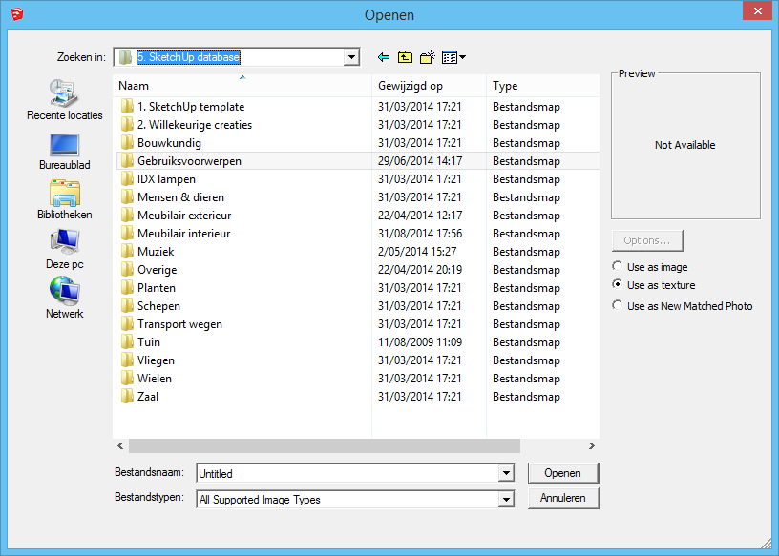This screenshot has width=779, height=556.
Task: Click Bestandsmap type in the Schepen row
Action: [x=526, y=306]
